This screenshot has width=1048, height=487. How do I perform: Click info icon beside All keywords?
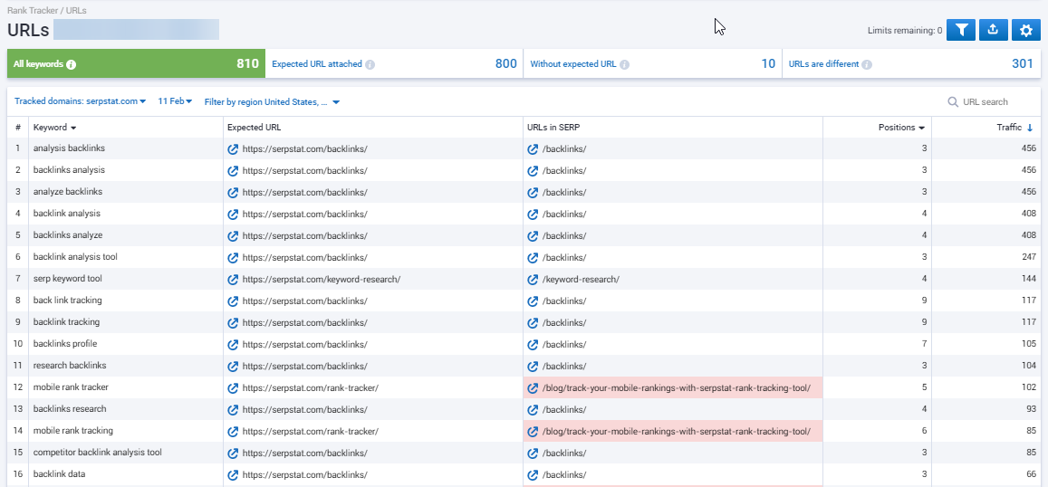pyautogui.click(x=72, y=65)
